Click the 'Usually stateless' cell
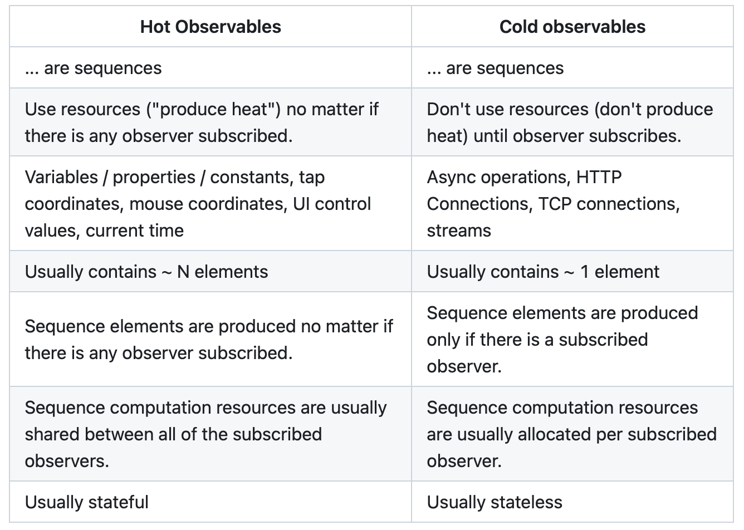The height and width of the screenshot is (530, 744). coord(572,502)
